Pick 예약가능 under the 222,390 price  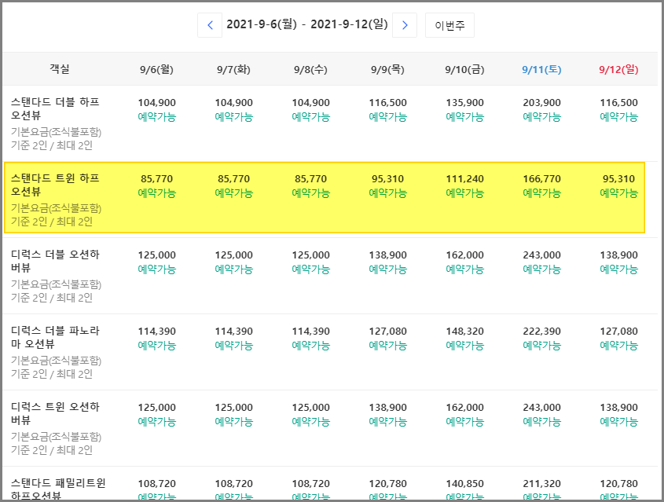tap(541, 346)
